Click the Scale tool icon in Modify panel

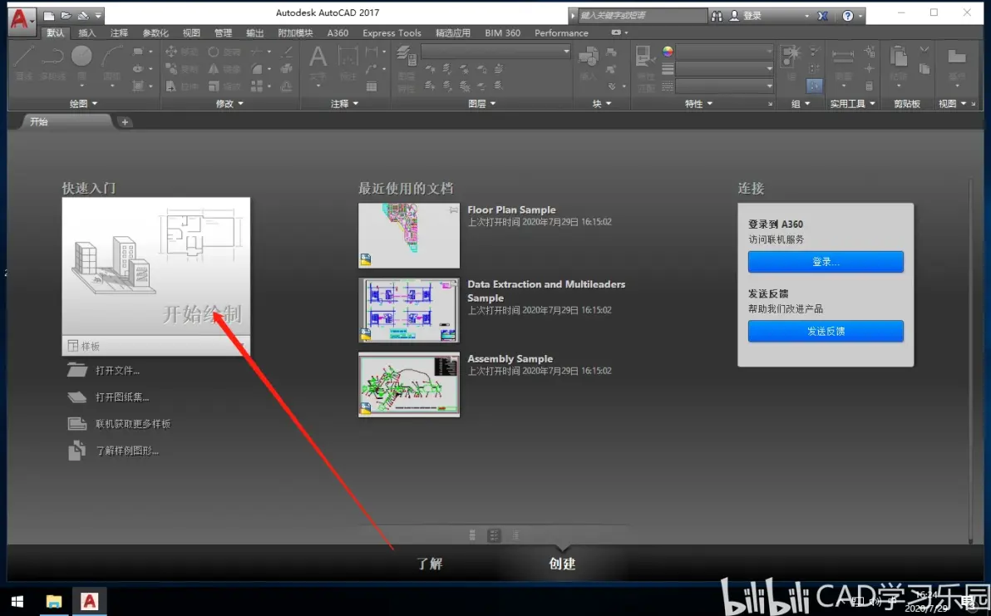tap(214, 86)
